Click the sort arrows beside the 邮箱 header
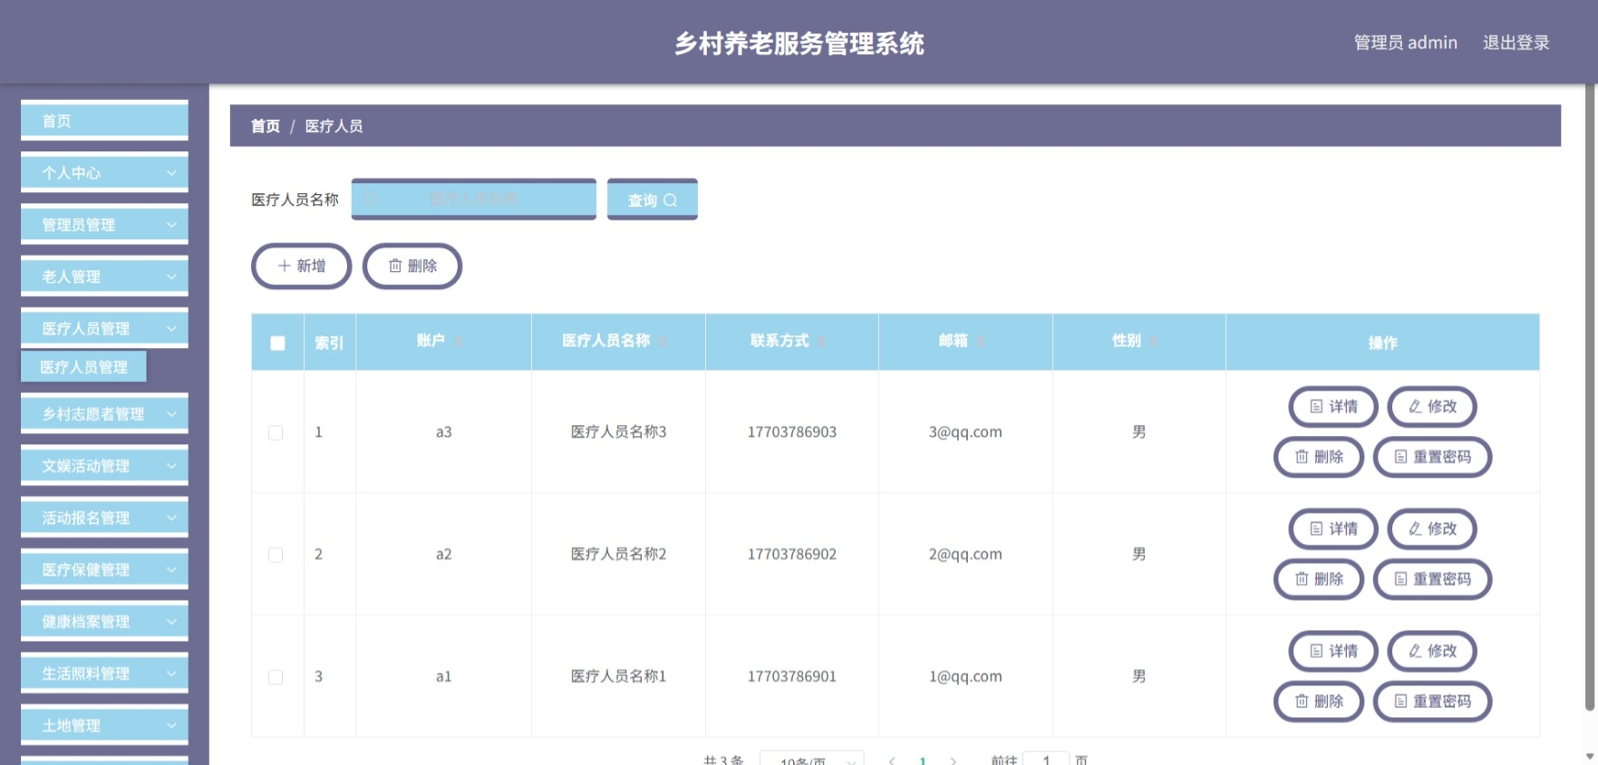This screenshot has height=765, width=1598. pos(981,341)
